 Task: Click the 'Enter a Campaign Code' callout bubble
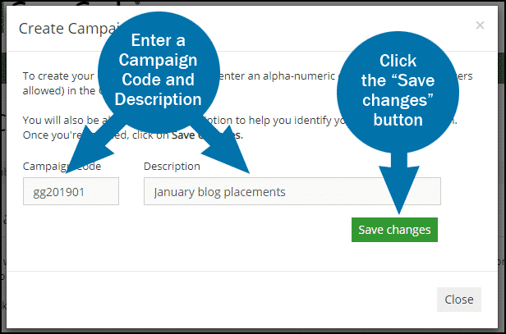point(158,71)
